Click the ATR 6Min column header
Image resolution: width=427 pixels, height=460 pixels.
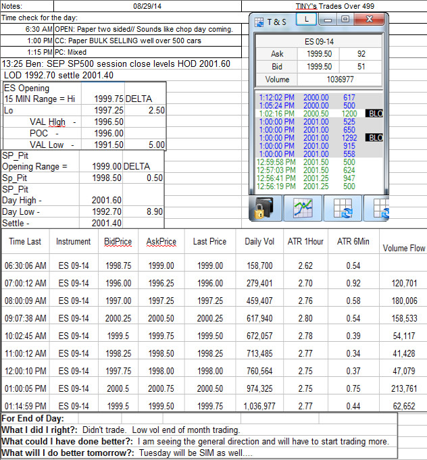(353, 241)
